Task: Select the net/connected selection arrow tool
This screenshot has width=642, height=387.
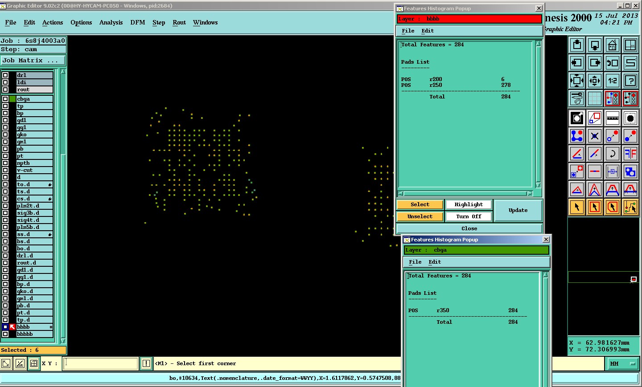Action: coord(630,207)
